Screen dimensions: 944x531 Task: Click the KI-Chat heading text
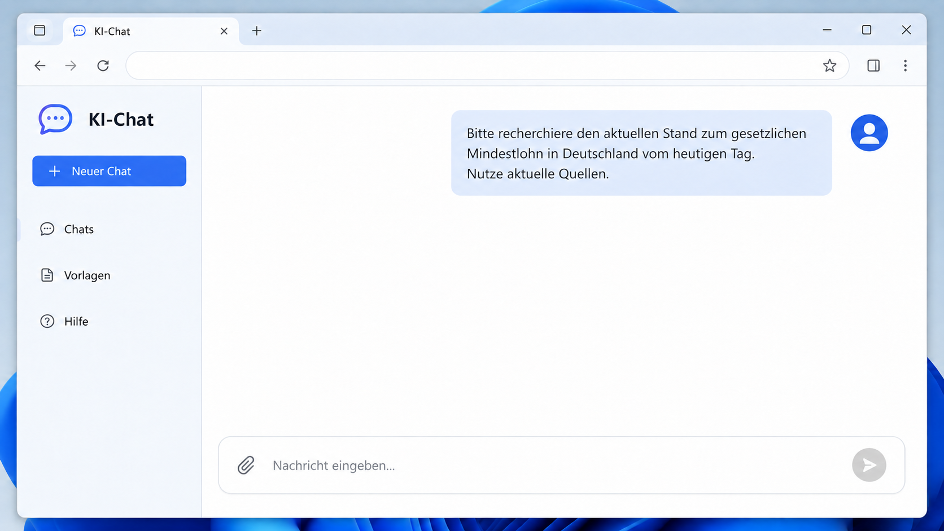[x=121, y=120]
